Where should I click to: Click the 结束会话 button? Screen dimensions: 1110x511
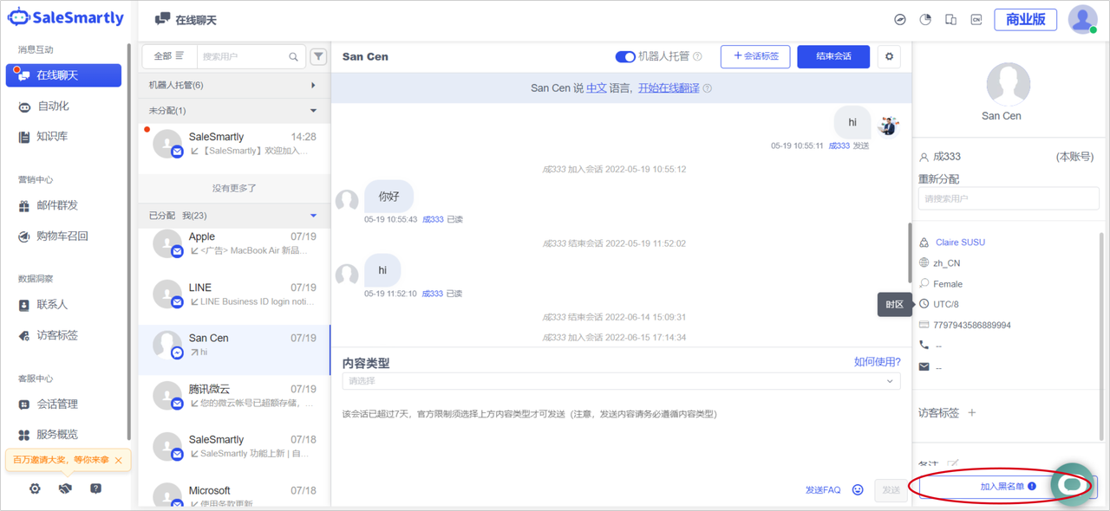pyautogui.click(x=832, y=56)
